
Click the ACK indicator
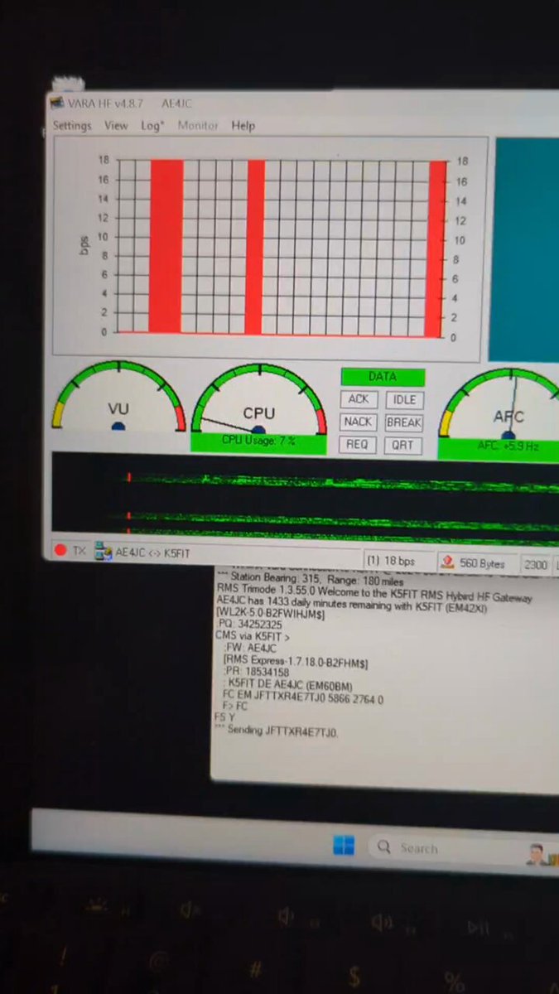tap(359, 399)
